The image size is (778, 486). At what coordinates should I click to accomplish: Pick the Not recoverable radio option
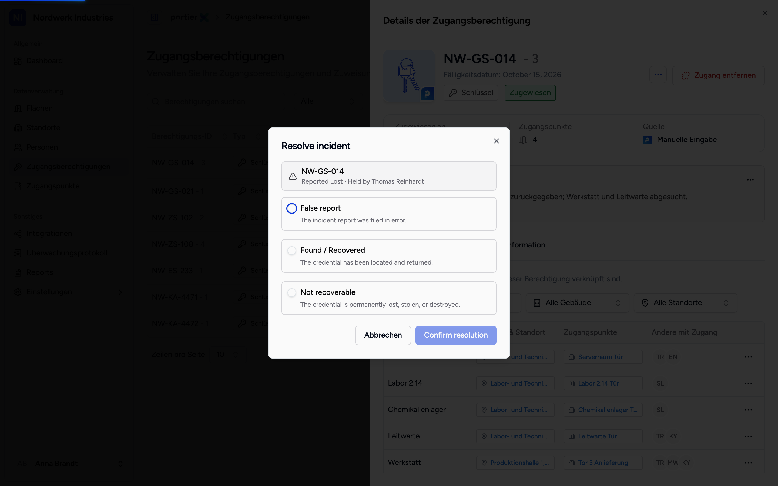291,292
